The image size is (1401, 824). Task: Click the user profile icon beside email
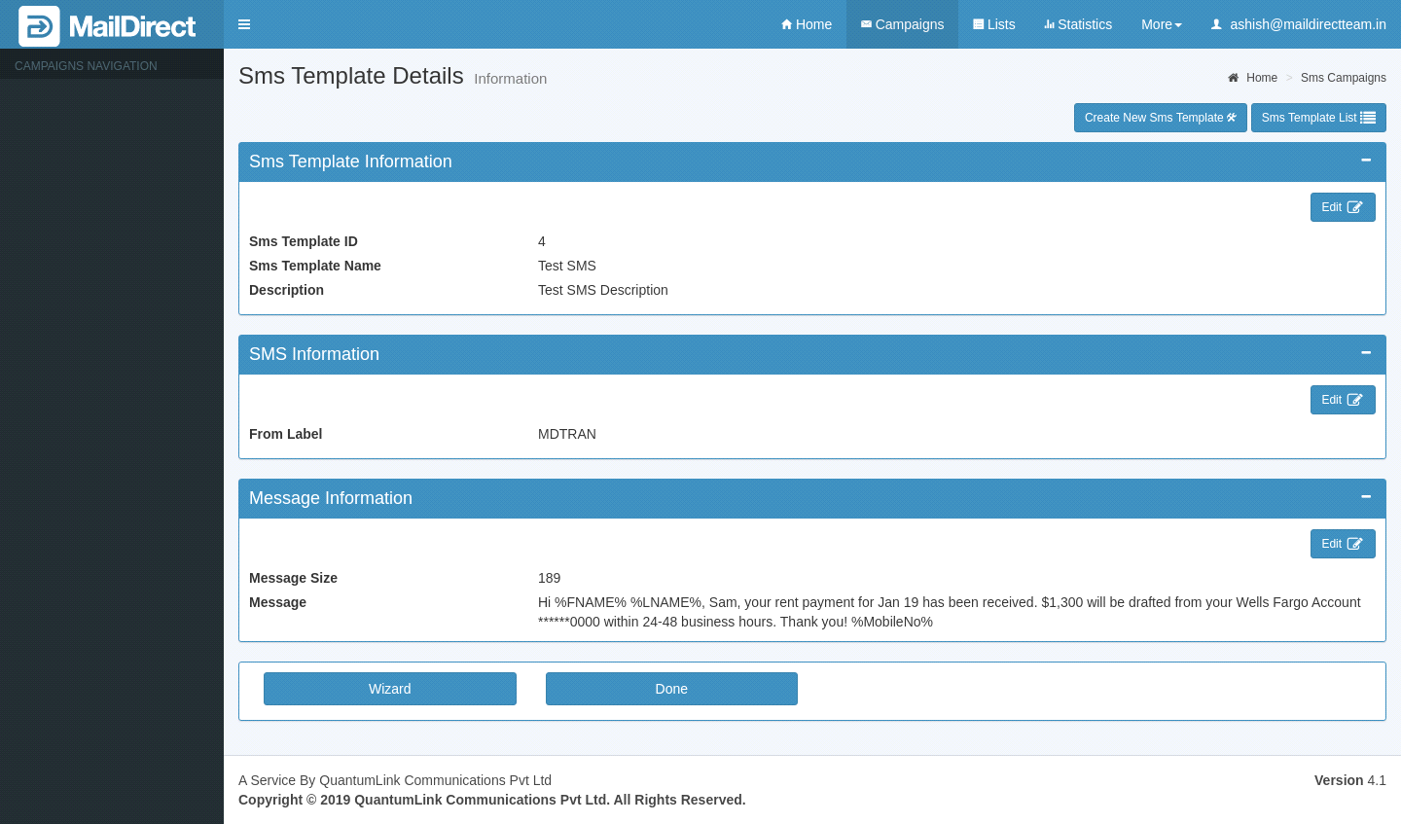click(x=1216, y=24)
